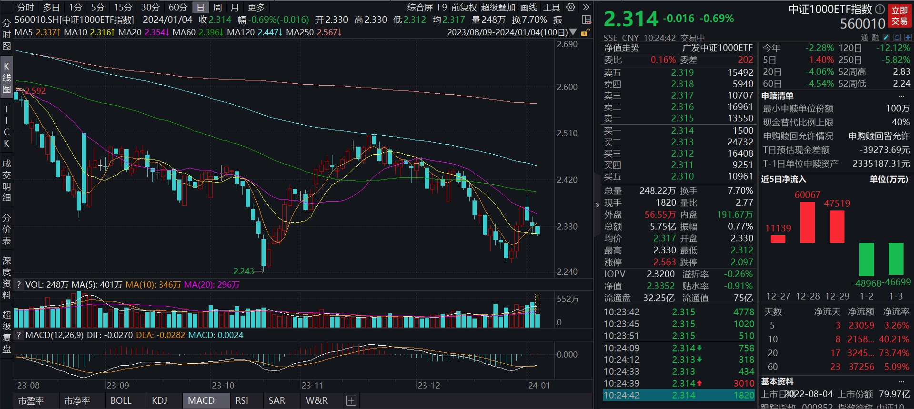Select K线图 sidebar tab
The width and height of the screenshot is (914, 409).
pos(6,78)
